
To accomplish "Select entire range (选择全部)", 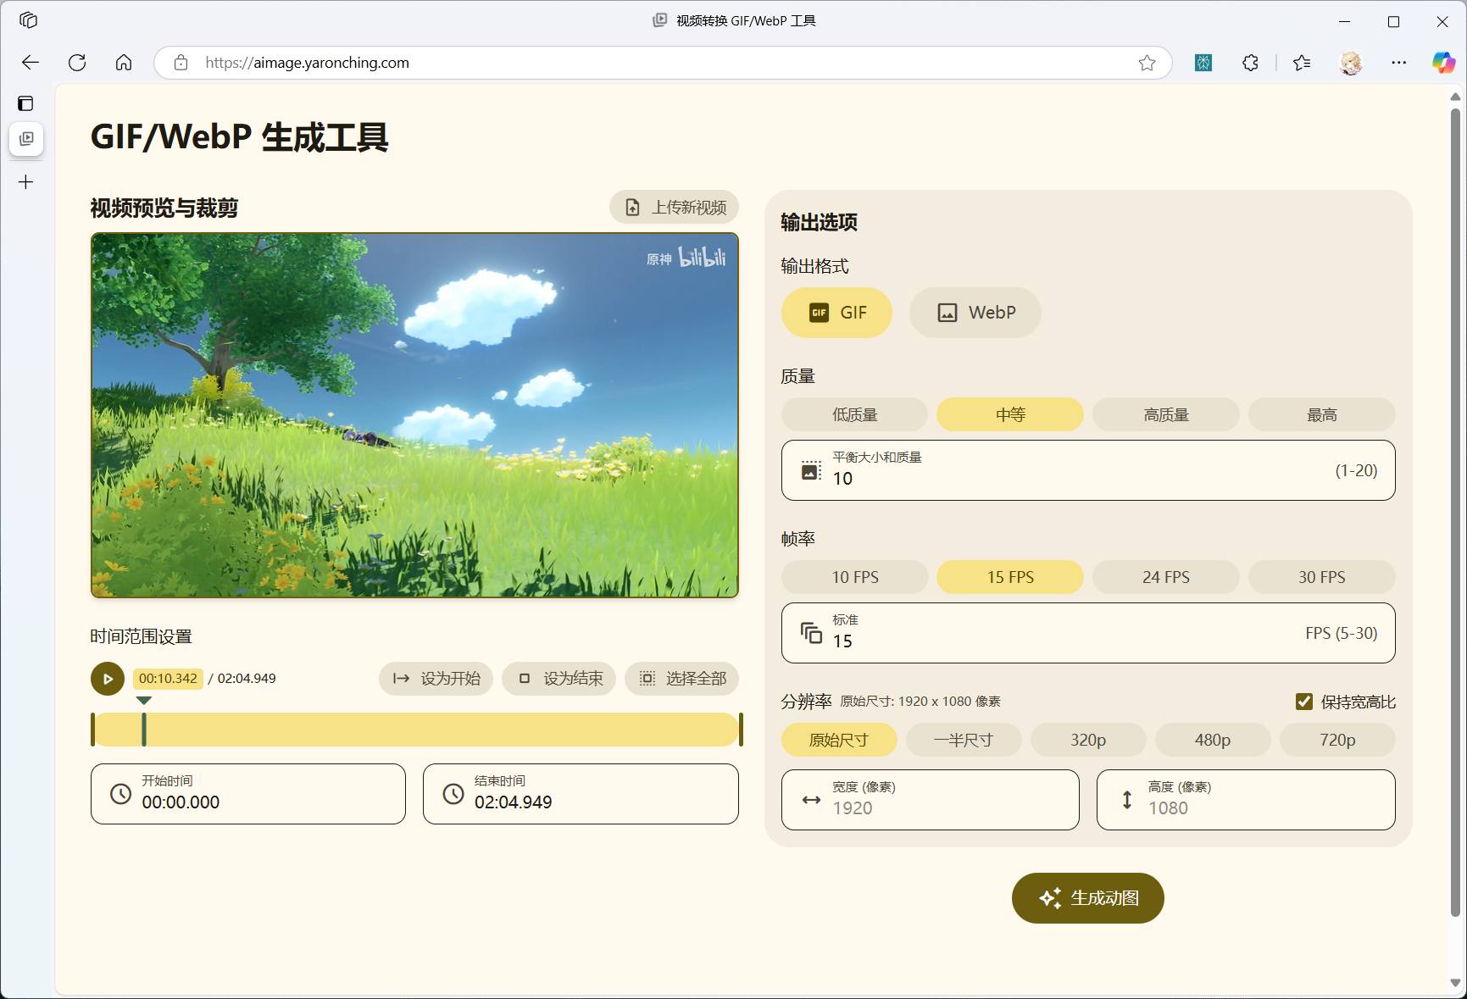I will pyautogui.click(x=681, y=679).
